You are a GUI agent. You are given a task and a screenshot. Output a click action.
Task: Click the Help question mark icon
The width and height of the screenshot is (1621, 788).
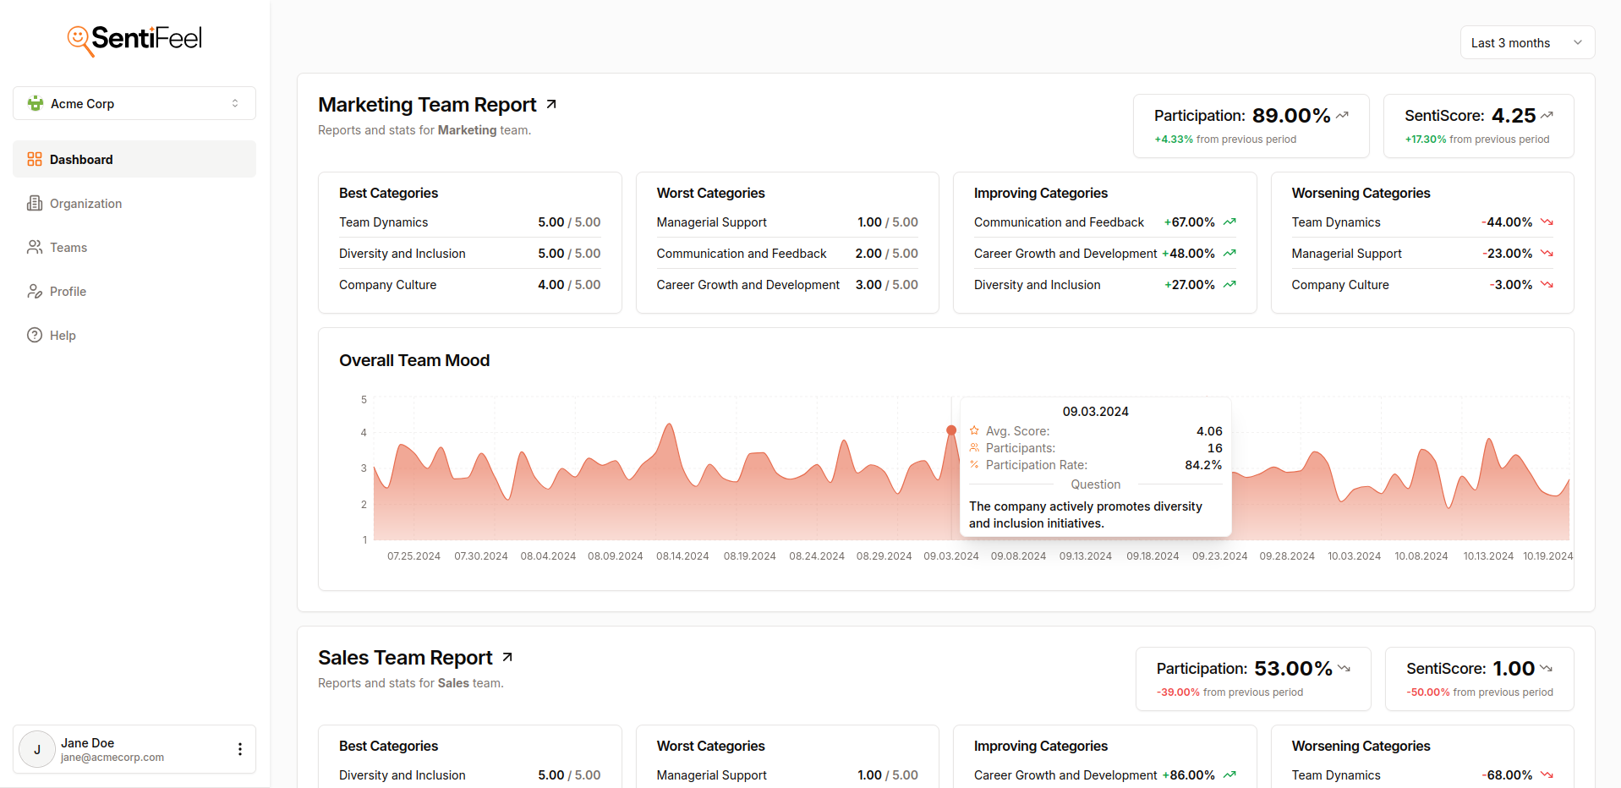point(35,335)
